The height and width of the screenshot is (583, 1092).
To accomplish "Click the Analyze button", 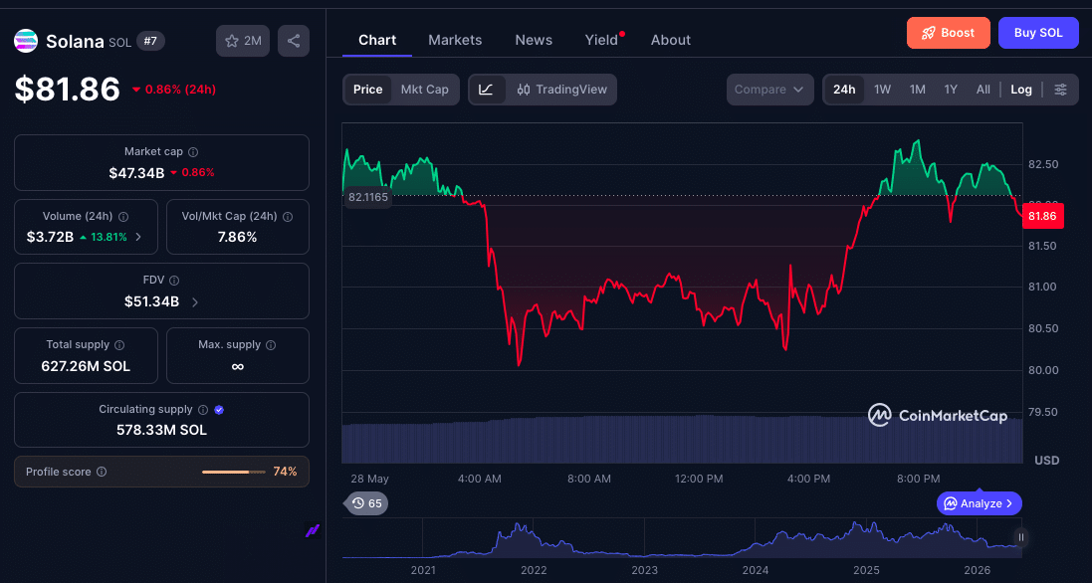I will point(979,503).
